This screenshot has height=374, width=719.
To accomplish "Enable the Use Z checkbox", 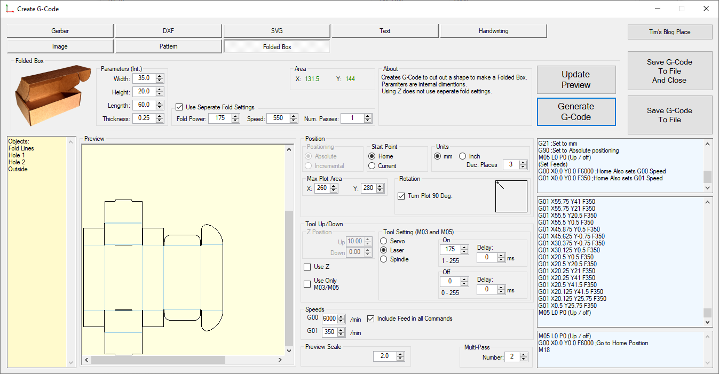I will [307, 267].
